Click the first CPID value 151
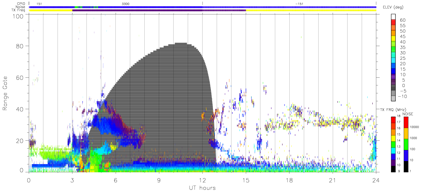 point(39,3)
